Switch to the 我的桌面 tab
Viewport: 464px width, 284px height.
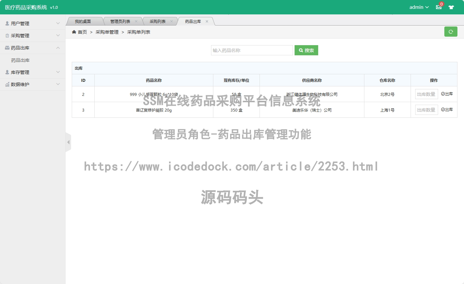[83, 21]
